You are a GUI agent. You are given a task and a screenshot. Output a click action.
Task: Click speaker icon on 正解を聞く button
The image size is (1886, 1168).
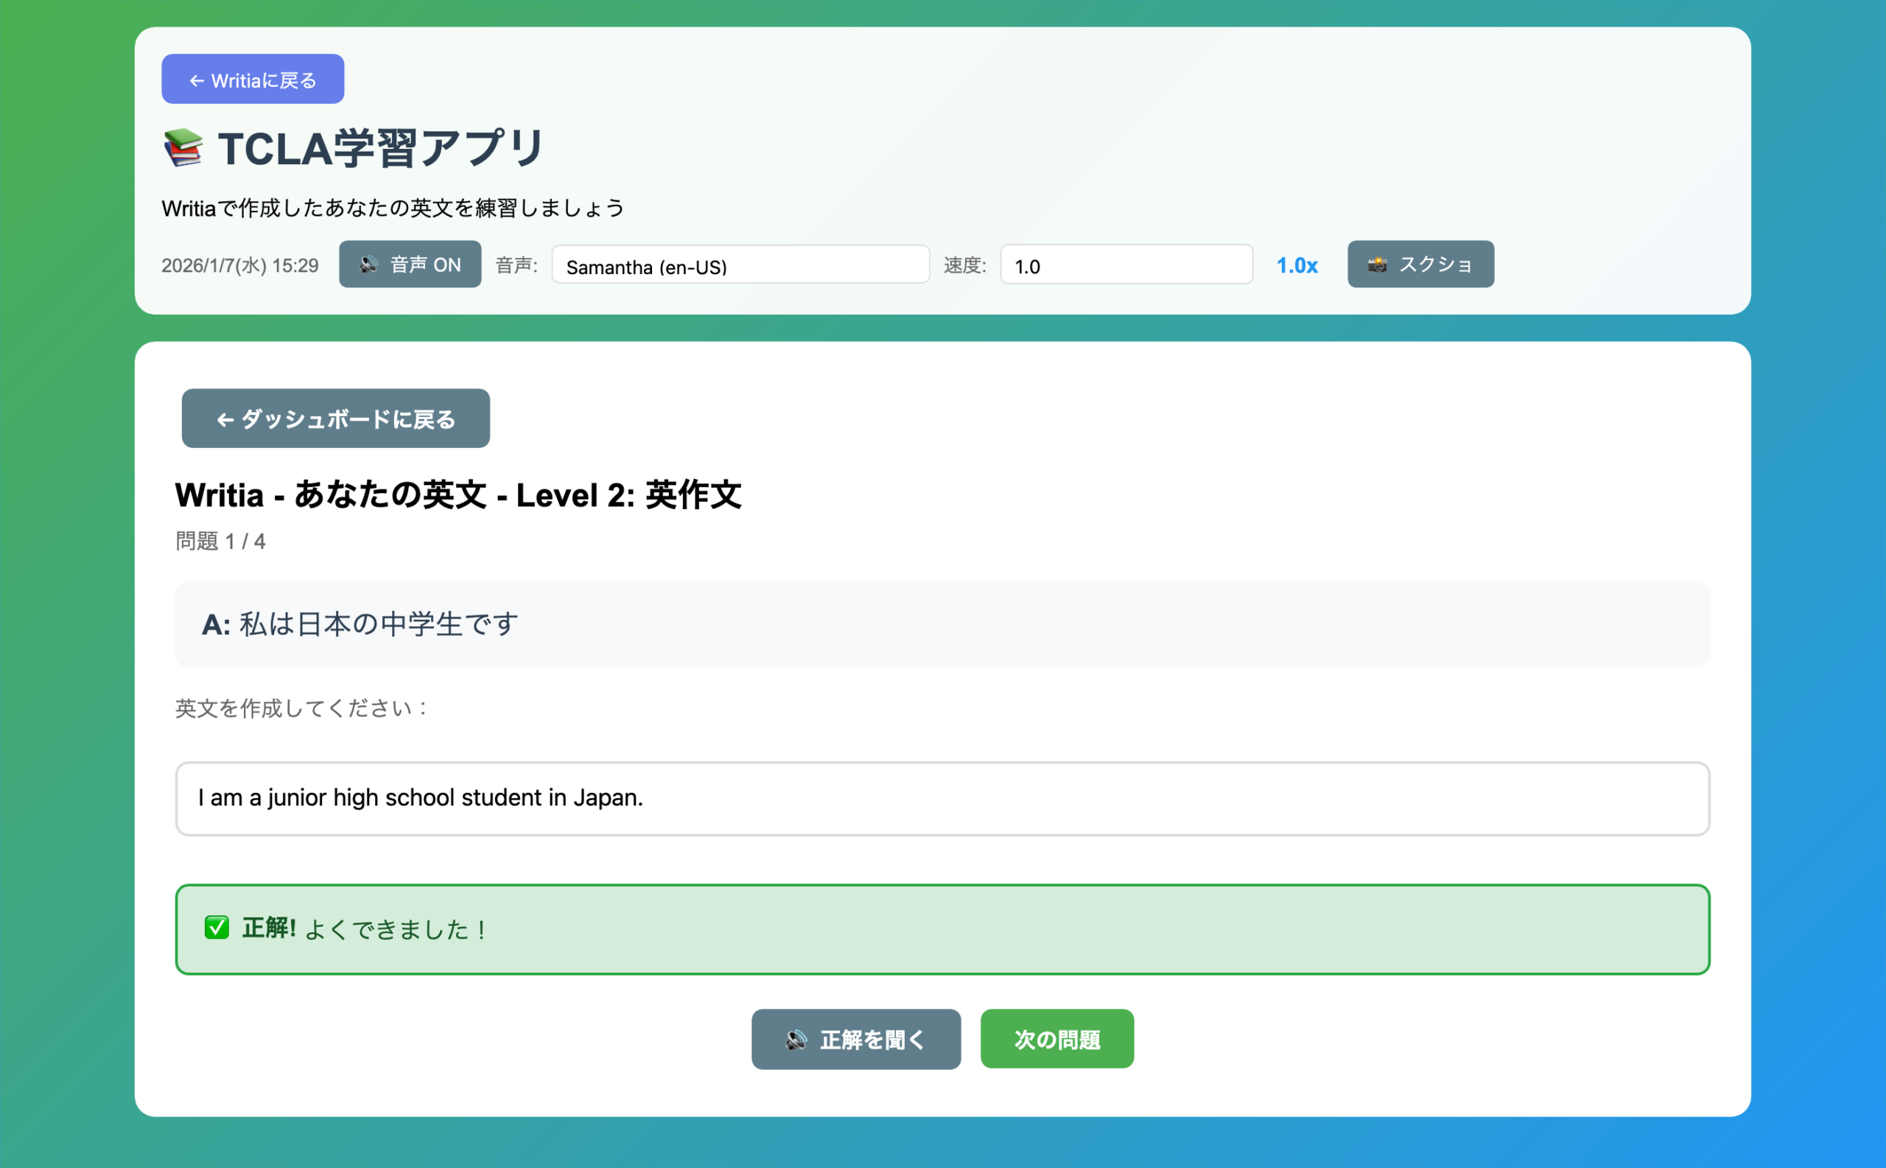[796, 1040]
